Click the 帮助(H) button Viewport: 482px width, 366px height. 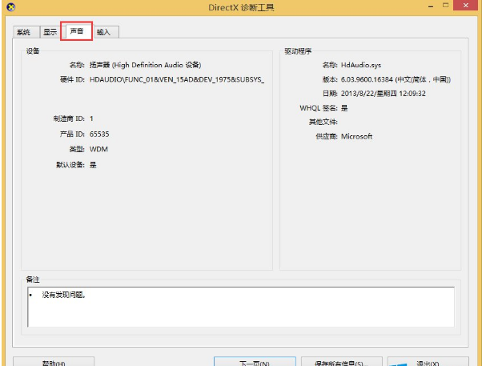[54, 362]
